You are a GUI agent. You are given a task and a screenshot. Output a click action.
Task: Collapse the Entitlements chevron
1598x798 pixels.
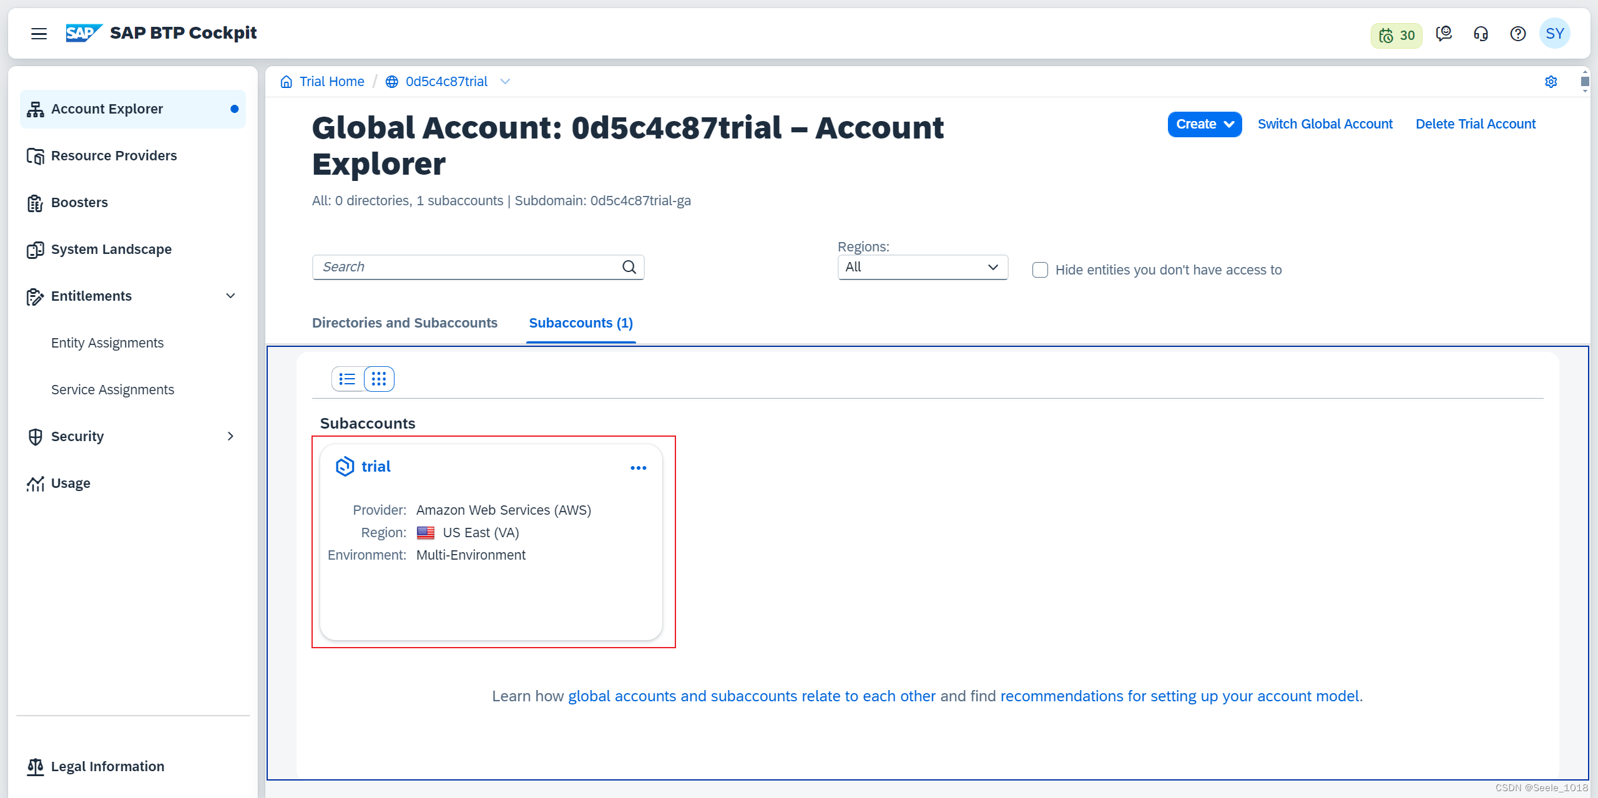[230, 296]
